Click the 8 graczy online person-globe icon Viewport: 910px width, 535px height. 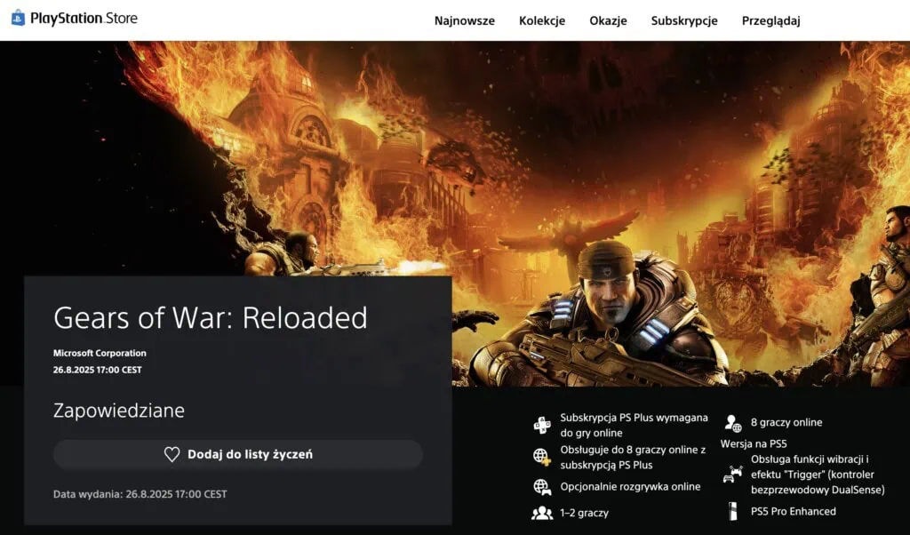pyautogui.click(x=733, y=423)
